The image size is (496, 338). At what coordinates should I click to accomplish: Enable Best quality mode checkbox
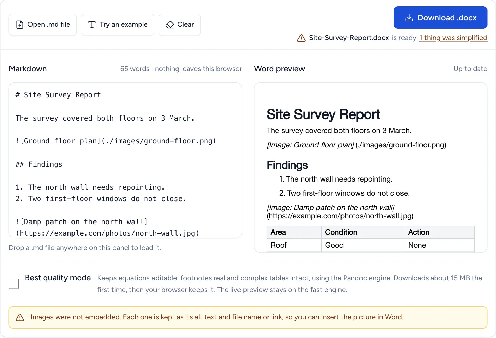(x=14, y=284)
